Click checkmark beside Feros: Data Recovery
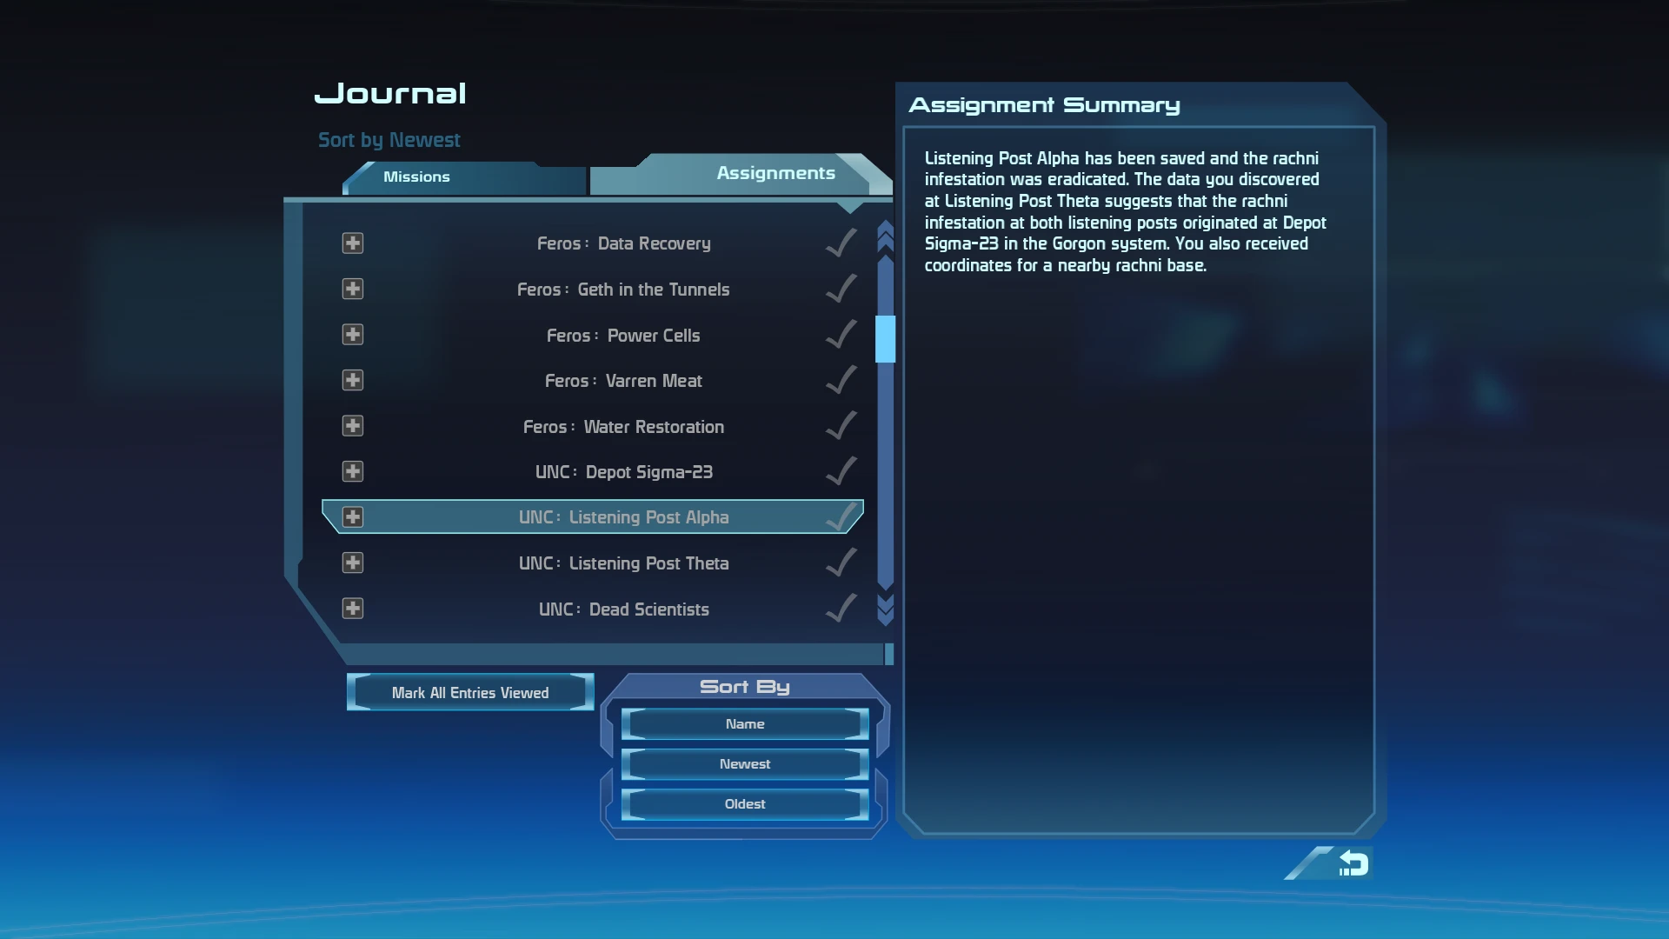1669x939 pixels. coord(841,243)
